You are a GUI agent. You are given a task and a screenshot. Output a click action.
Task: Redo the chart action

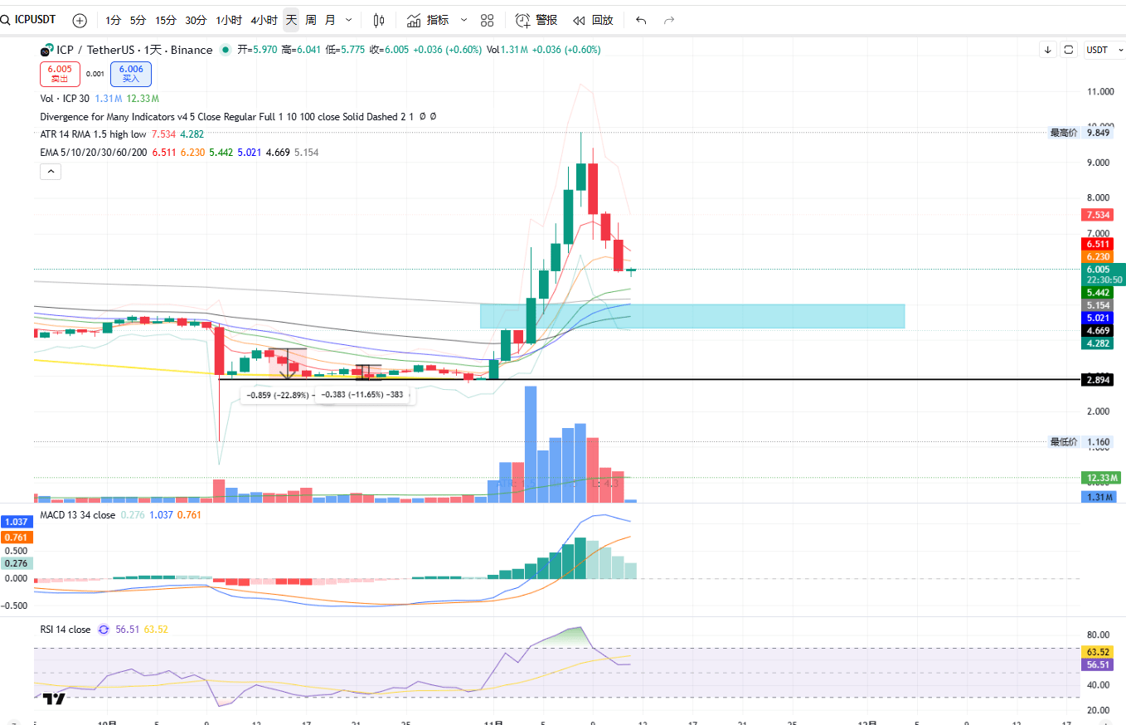669,20
